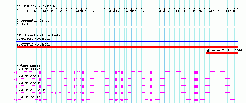The width and height of the screenshot is (246, 103).
Task: Click the 41699k ruler tick label
Action: click(x=32, y=11)
